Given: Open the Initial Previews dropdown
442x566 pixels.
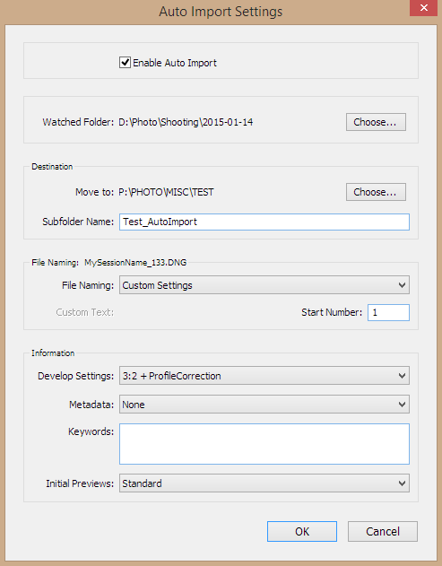Looking at the screenshot, I should coord(264,483).
